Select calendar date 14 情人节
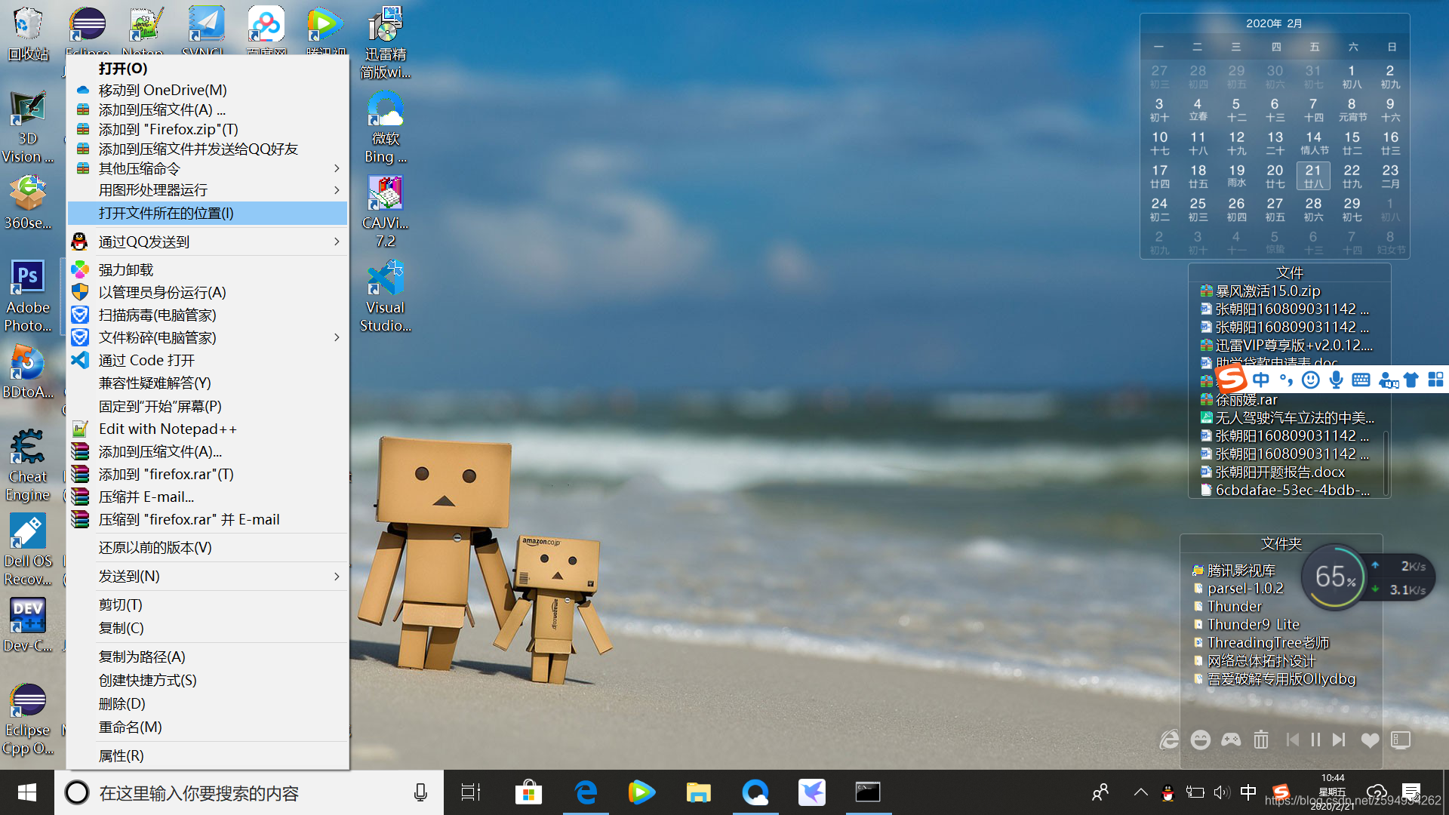This screenshot has height=815, width=1449. [x=1313, y=143]
